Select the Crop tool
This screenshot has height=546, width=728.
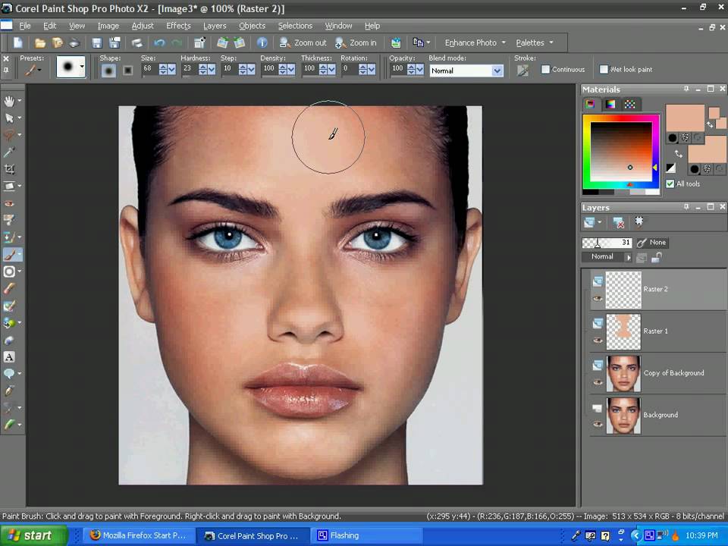tap(9, 169)
